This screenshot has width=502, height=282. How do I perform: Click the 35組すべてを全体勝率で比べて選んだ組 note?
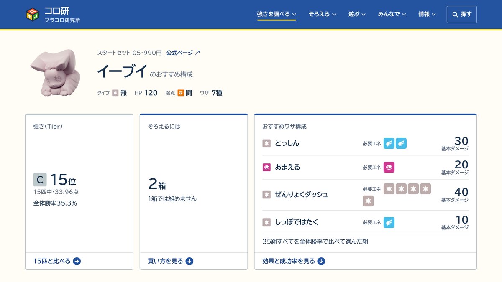[x=315, y=241]
